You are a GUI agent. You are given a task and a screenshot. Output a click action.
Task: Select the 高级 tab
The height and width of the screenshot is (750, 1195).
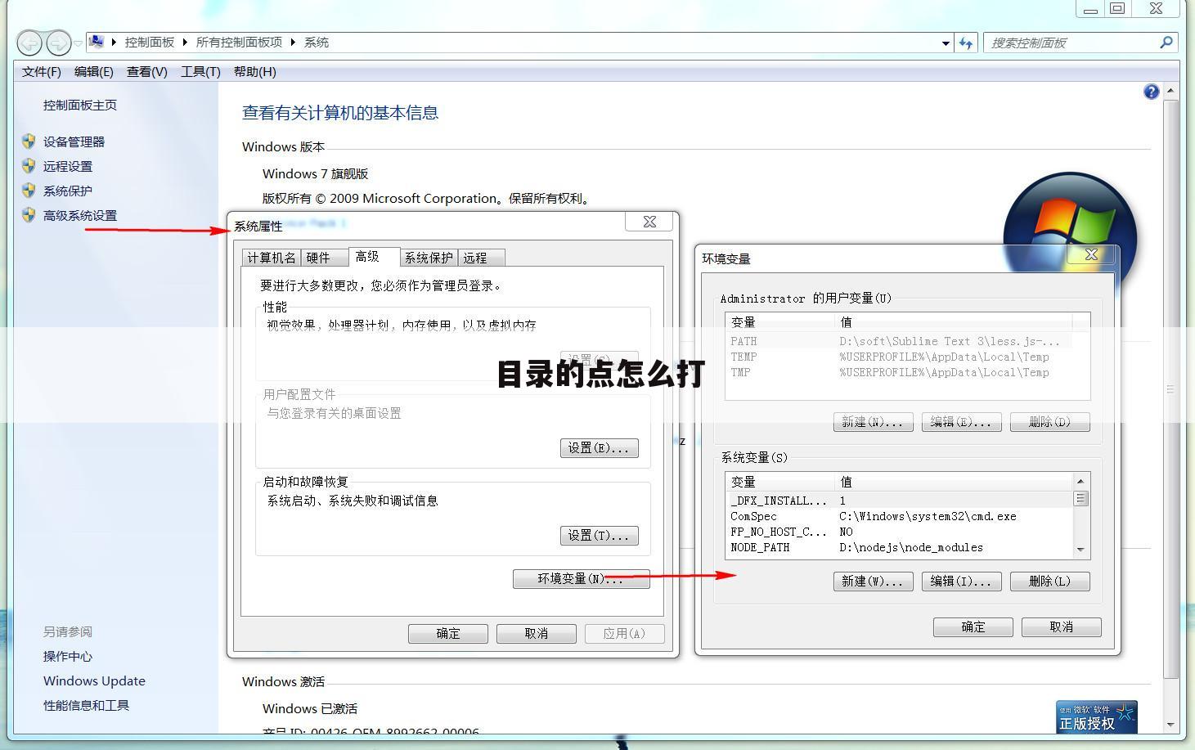coord(374,257)
